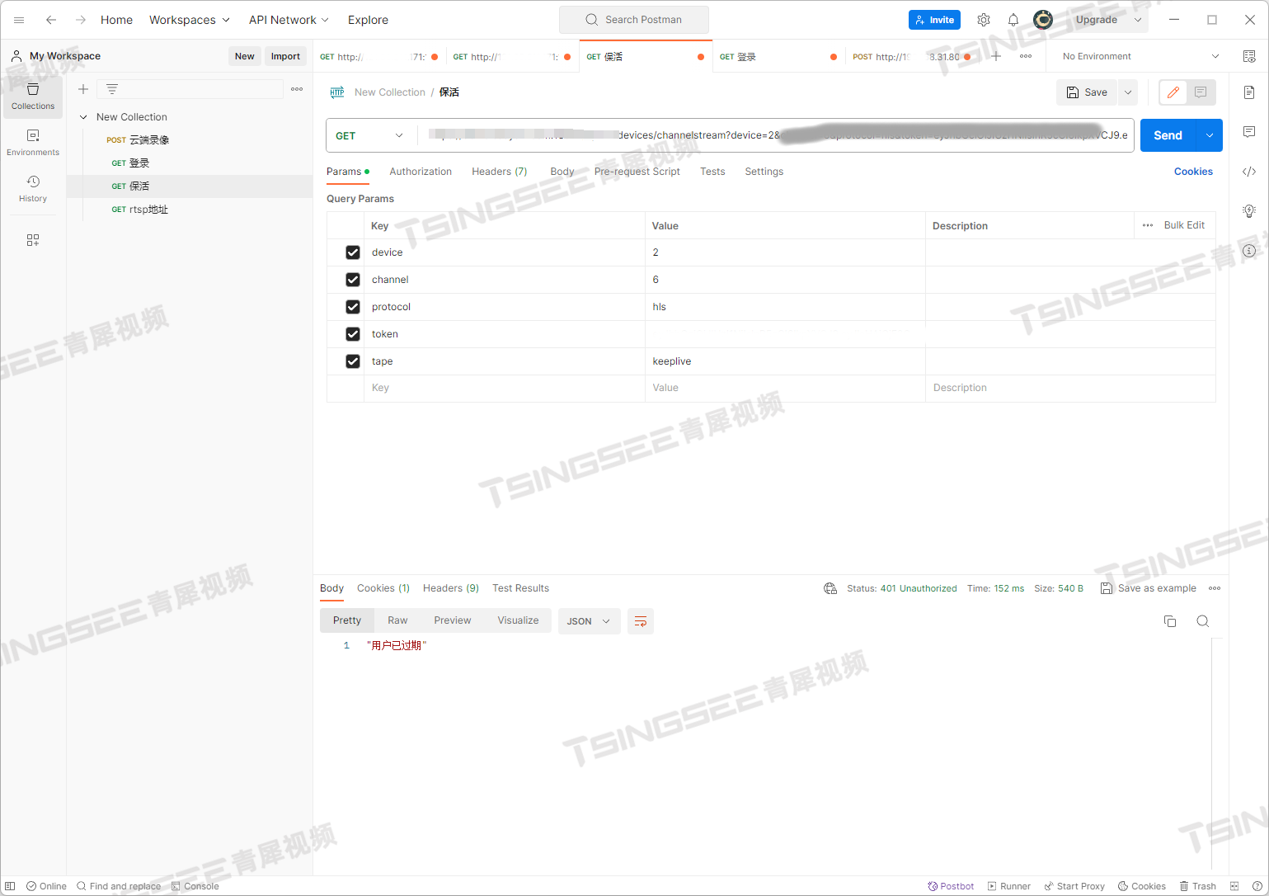1269x896 pixels.
Task: Click the empty Key parameter field
Action: tap(505, 388)
